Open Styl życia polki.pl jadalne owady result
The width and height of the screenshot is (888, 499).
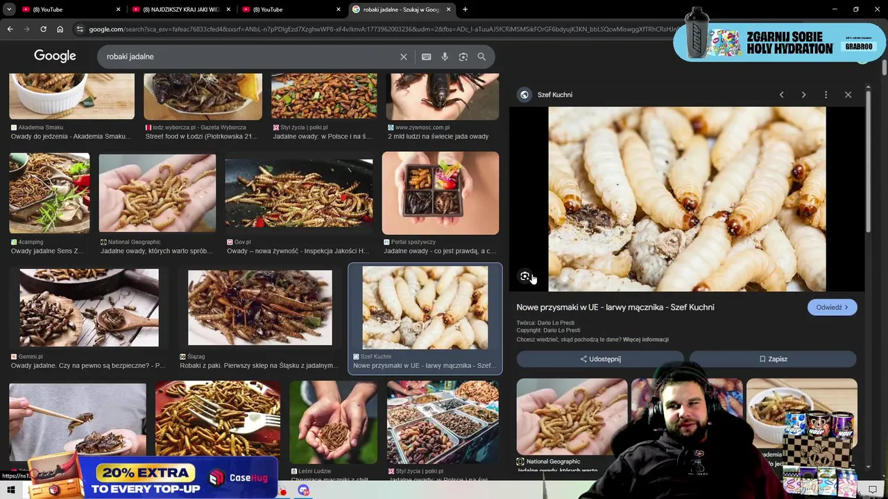point(324,97)
